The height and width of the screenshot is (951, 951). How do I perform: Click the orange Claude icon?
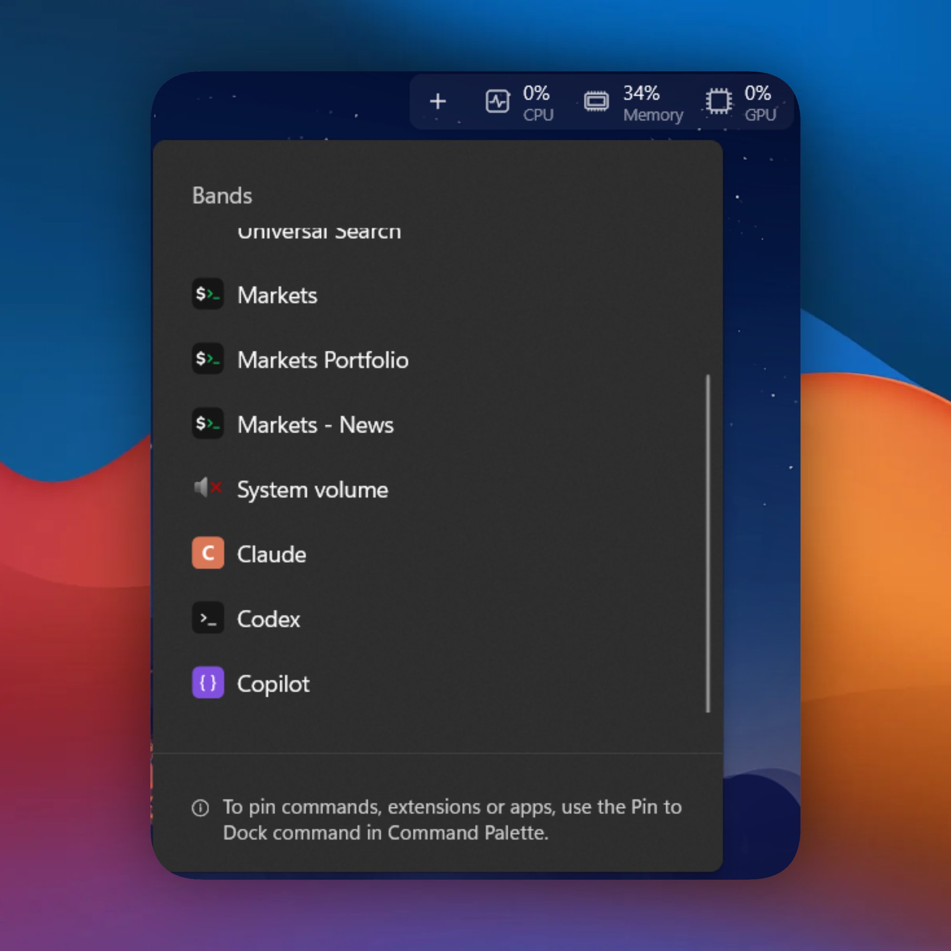tap(208, 553)
